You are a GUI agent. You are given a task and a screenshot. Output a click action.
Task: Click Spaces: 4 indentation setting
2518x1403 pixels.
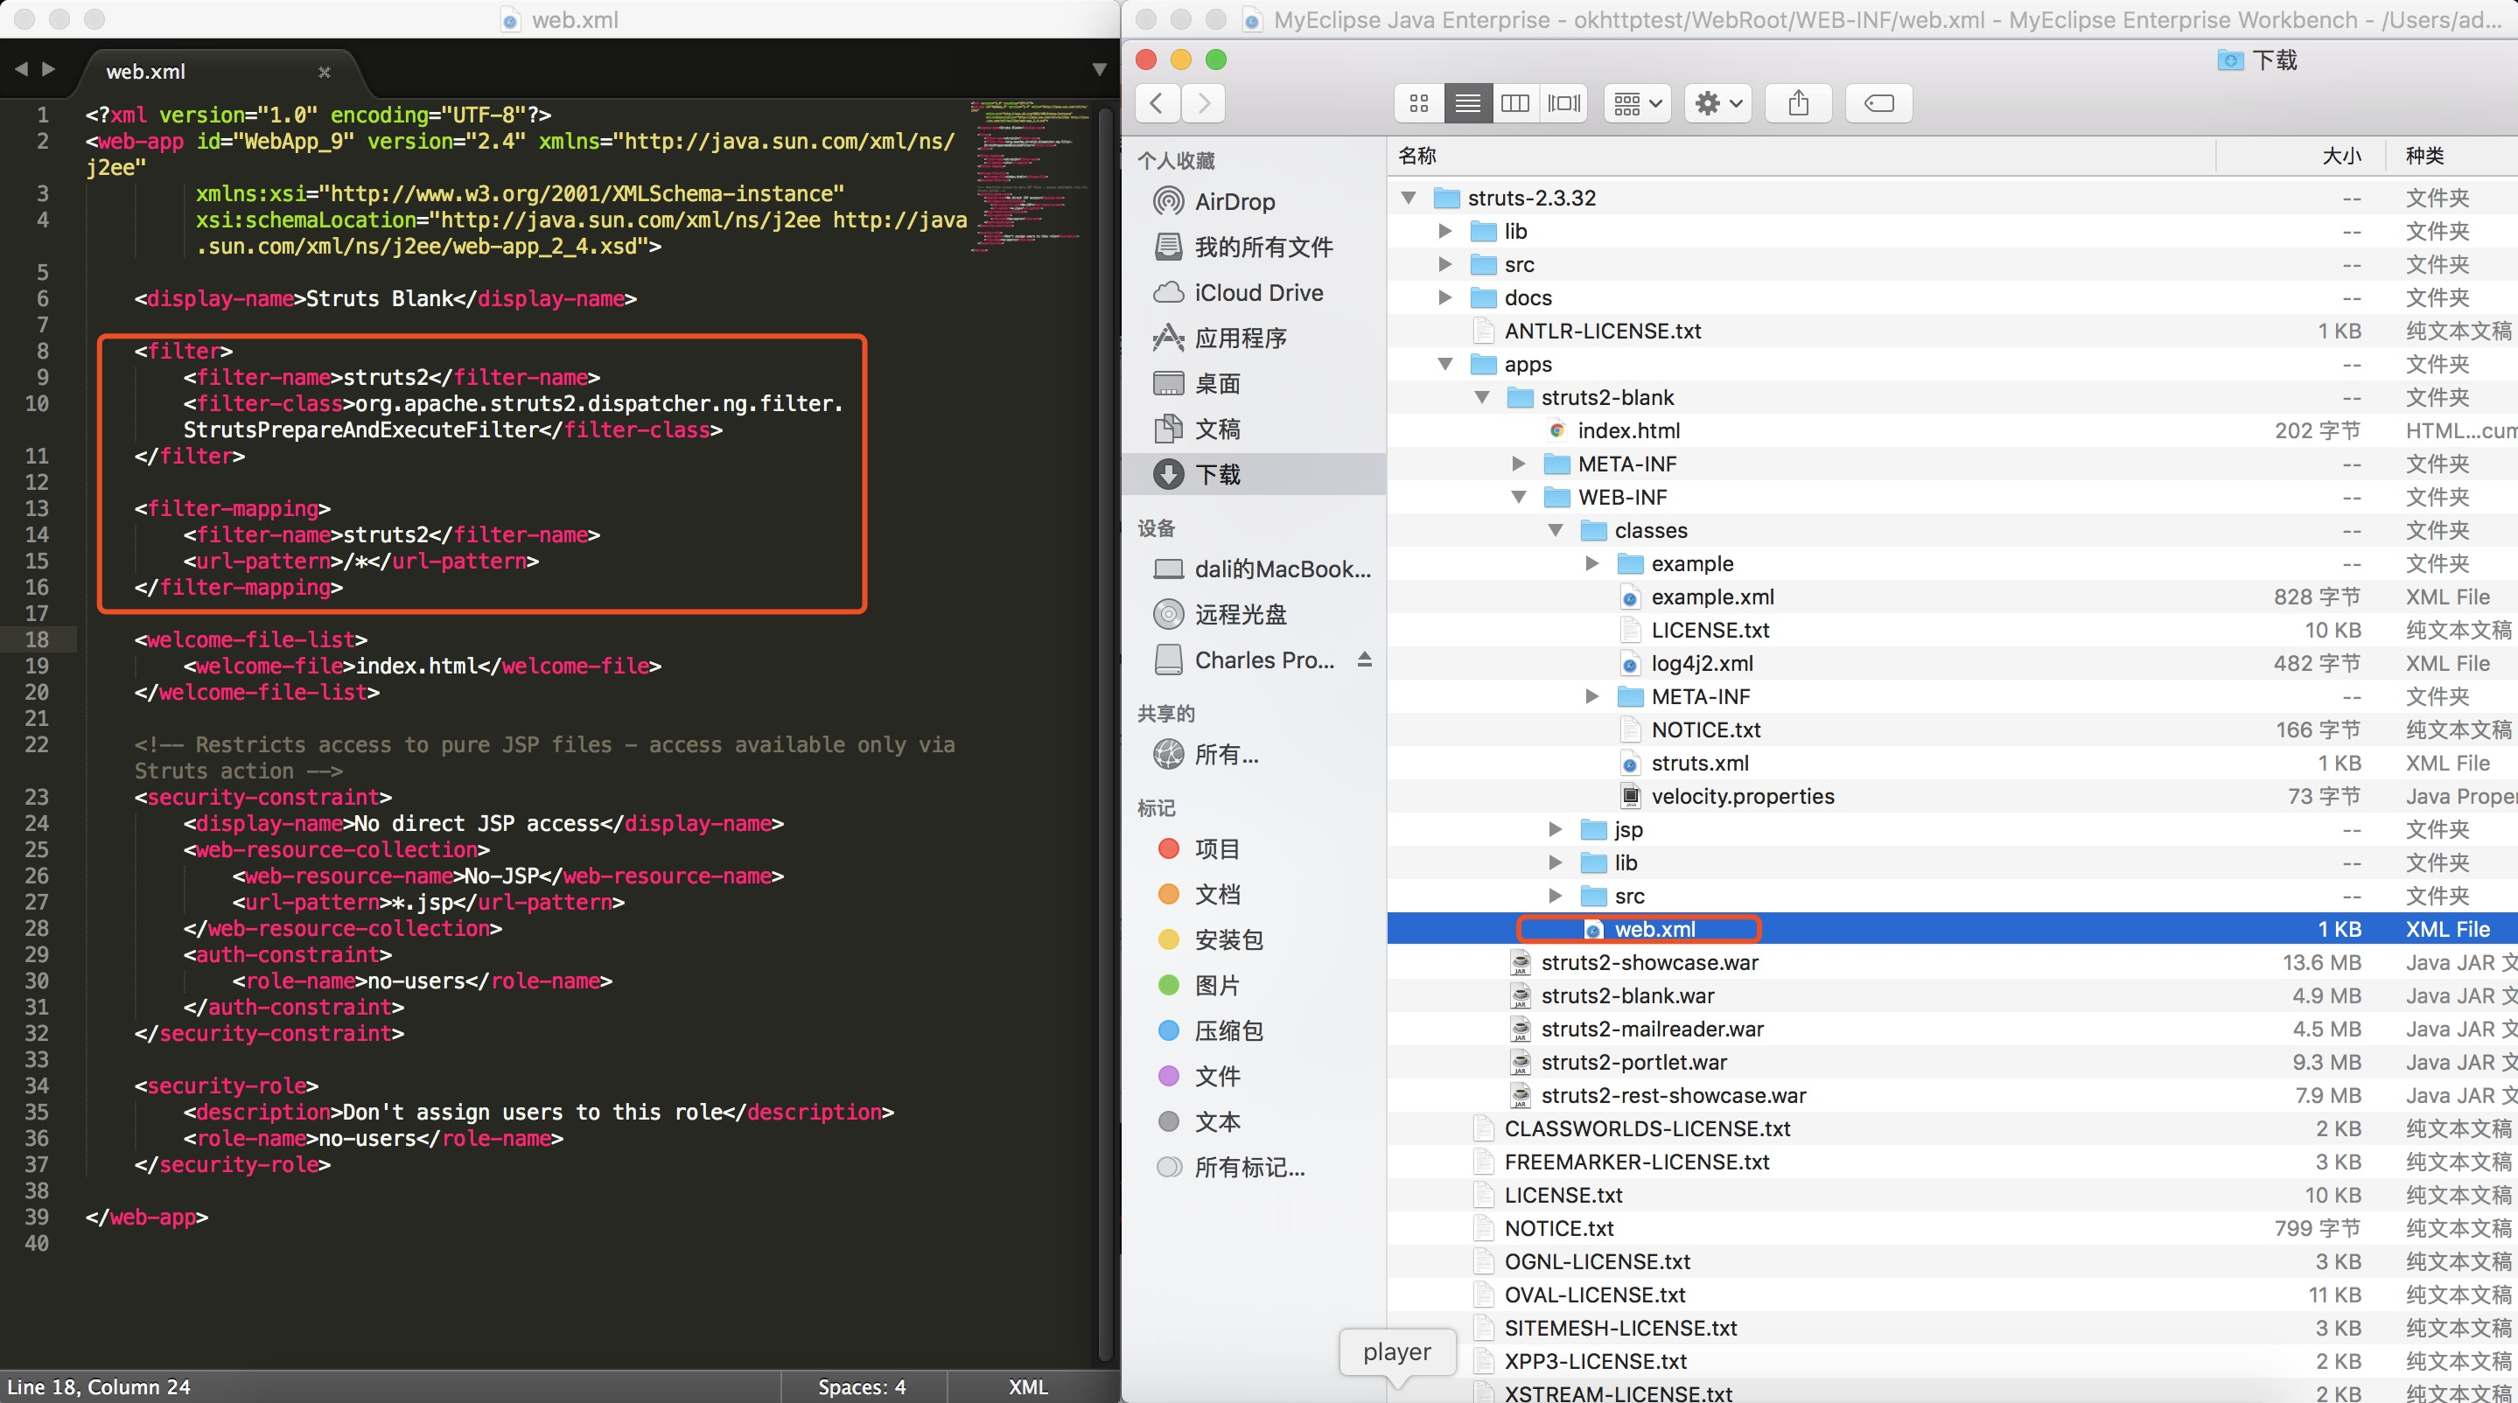pos(861,1386)
